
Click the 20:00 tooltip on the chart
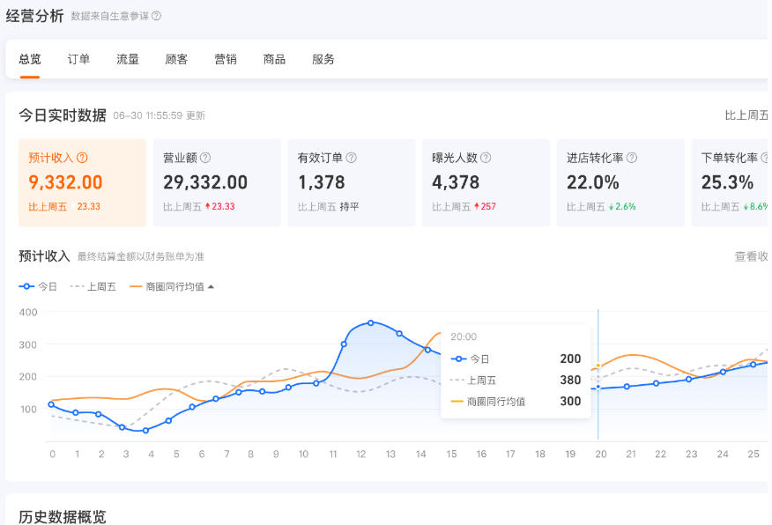click(464, 336)
